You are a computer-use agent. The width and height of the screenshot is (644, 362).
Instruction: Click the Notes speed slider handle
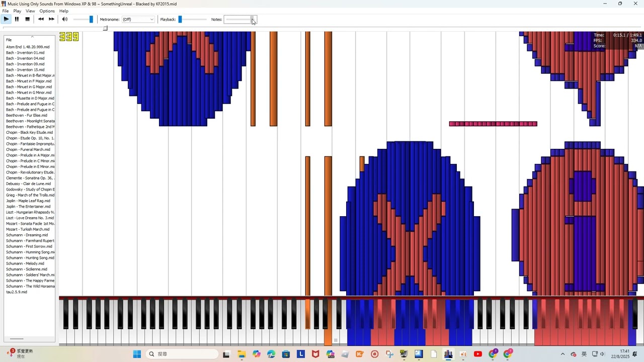[253, 19]
